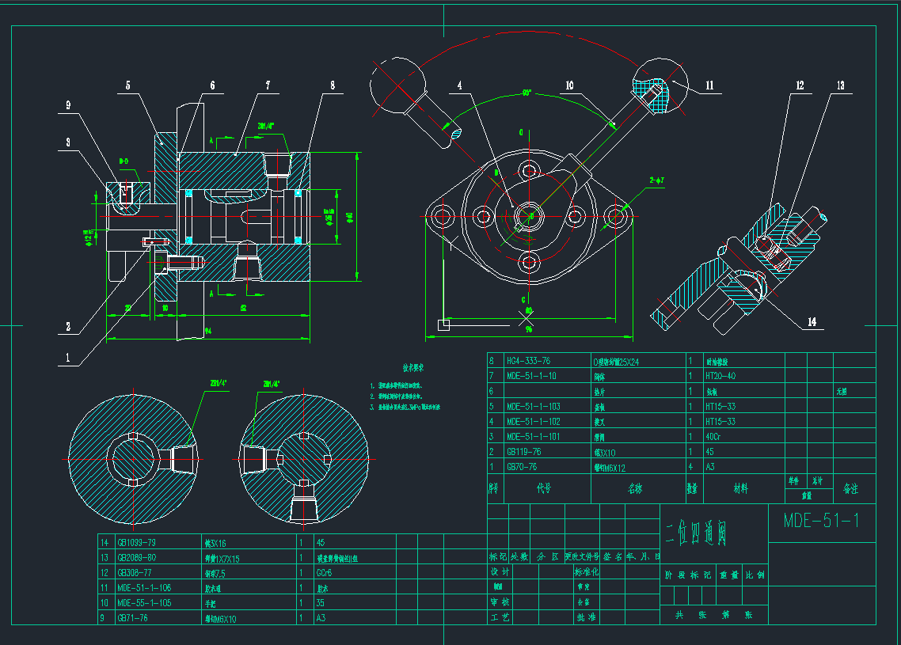Click the MDE-51-1 drawing number in title block
The height and width of the screenshot is (645, 901).
click(821, 521)
